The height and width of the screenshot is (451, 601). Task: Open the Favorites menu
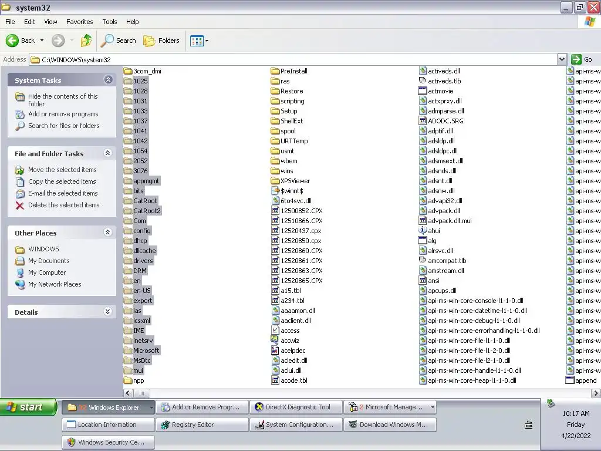[x=79, y=22]
